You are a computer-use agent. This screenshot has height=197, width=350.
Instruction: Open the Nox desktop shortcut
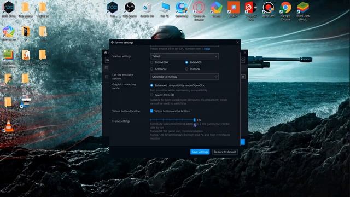[x=112, y=9]
